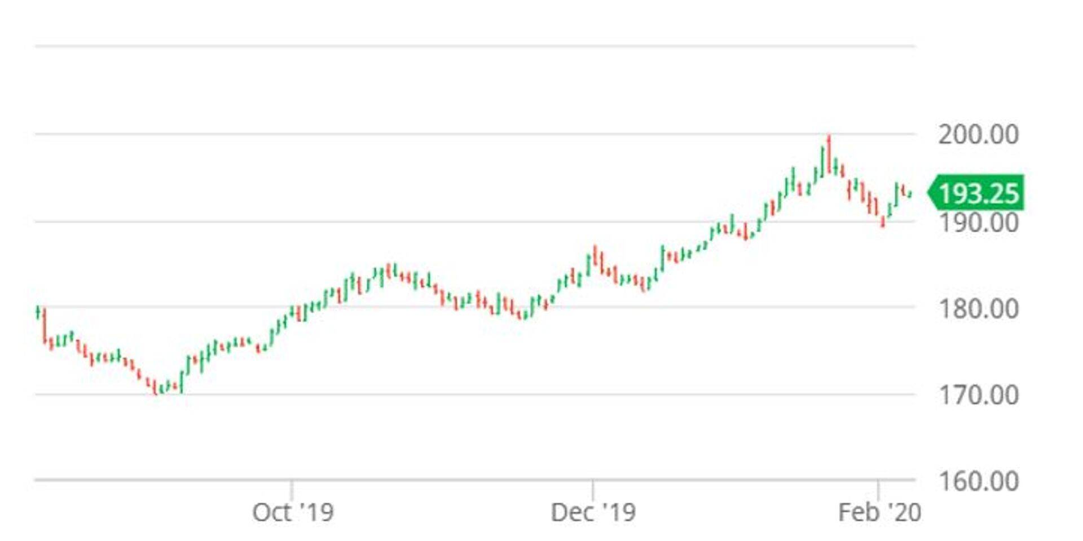The width and height of the screenshot is (1083, 541).
Task: Click the tick mark above Oct '19
Action: 291,488
